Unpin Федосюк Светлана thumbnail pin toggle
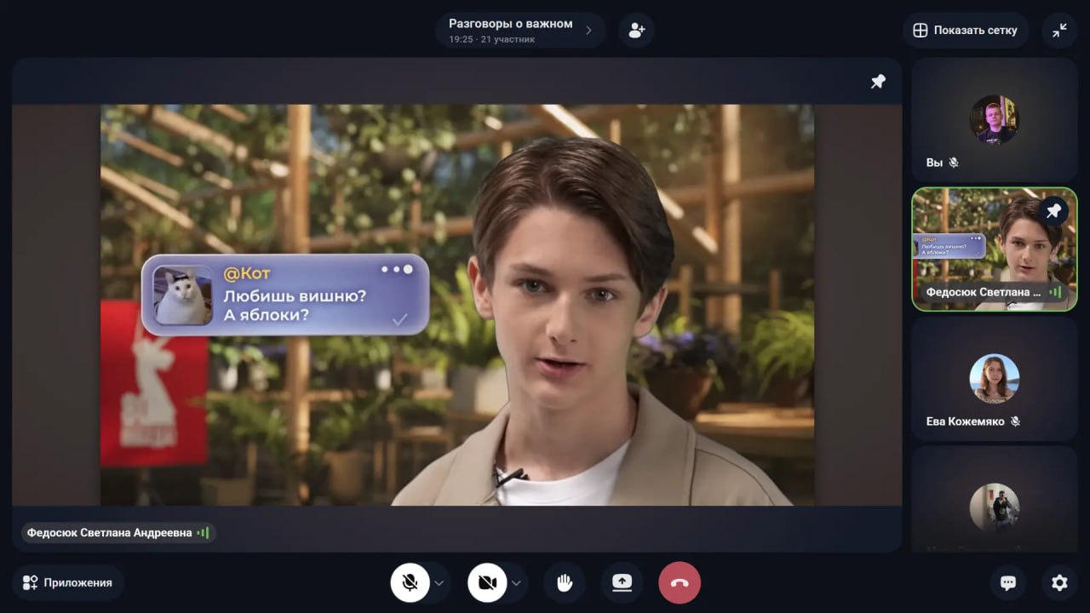1090x613 pixels. (1054, 210)
